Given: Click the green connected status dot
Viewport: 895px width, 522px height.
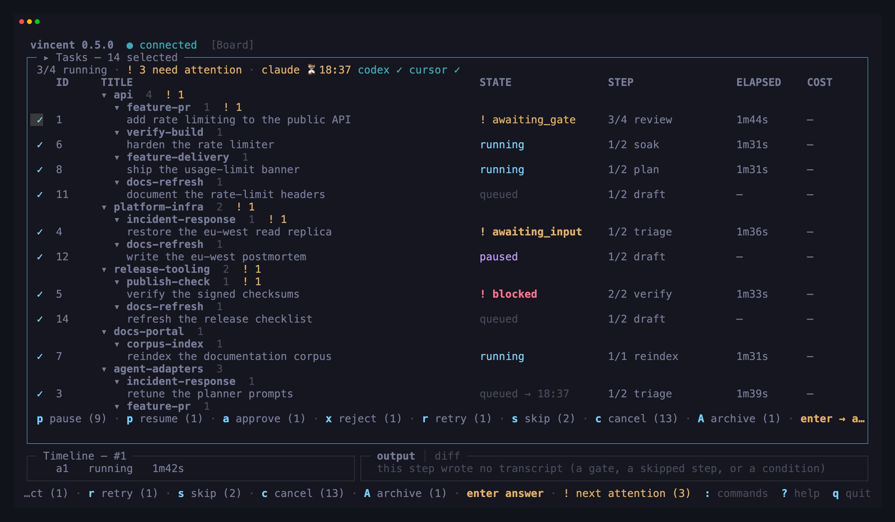Looking at the screenshot, I should (129, 45).
